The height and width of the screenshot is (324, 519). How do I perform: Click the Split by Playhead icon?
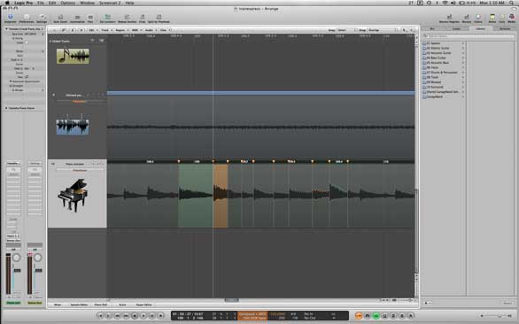[159, 19]
